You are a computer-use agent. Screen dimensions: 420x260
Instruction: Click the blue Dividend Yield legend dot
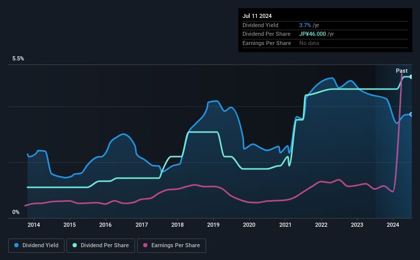coord(16,245)
